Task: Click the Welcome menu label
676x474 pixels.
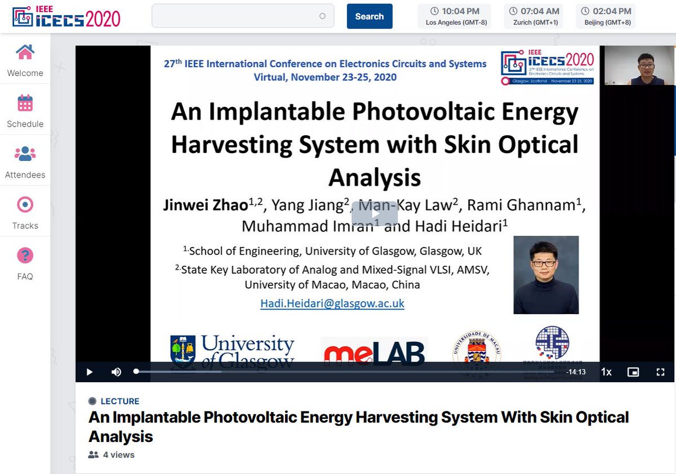Action: click(x=25, y=73)
